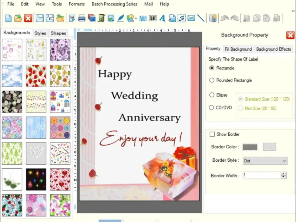Click the Undo arrow icon
This screenshot has height=222, width=296.
225,18
